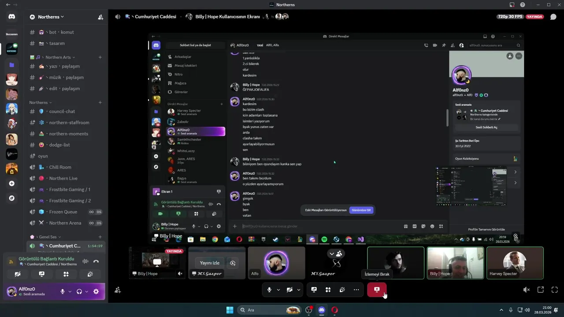
Task: Click the taskbar search box
Action: [x=270, y=310]
